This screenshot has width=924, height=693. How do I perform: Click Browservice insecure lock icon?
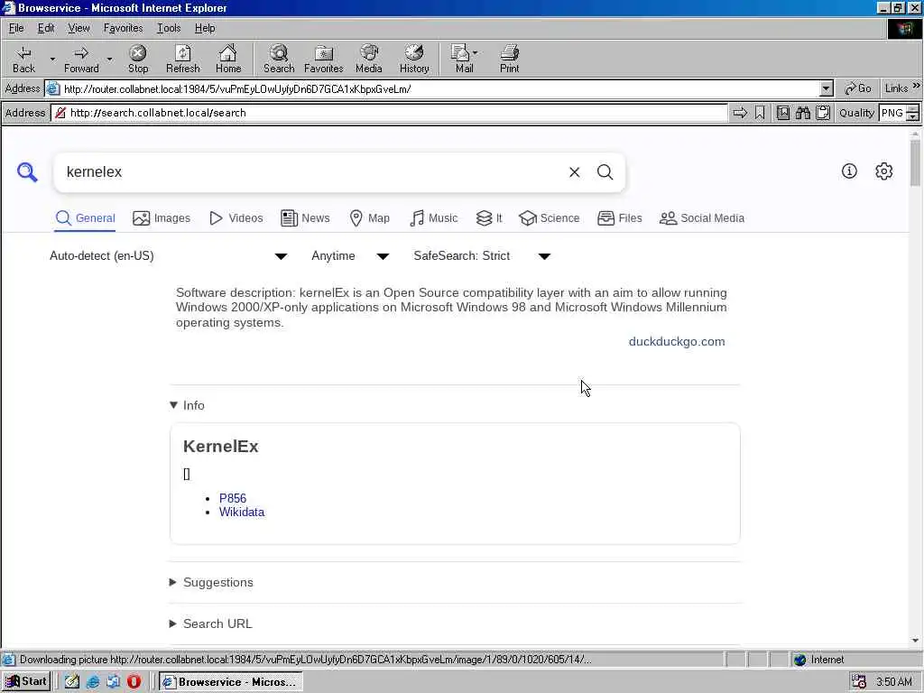(60, 113)
